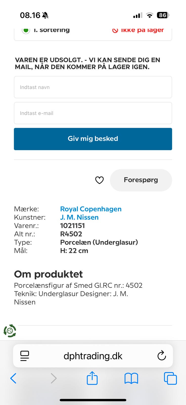Tap the Forespørg button
Viewport: 186px width, 405px height.
point(141,180)
